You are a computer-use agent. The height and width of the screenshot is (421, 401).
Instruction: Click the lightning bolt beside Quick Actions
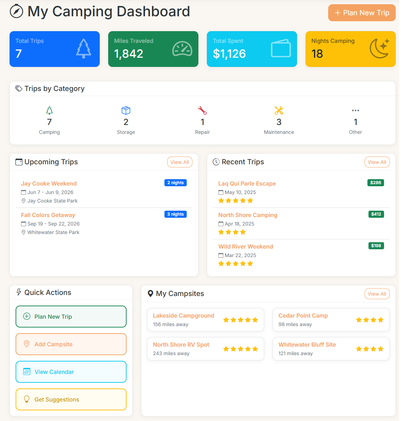pyautogui.click(x=18, y=292)
